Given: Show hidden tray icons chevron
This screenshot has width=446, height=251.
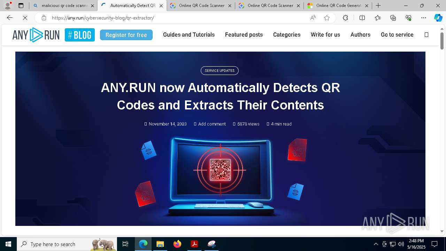Looking at the screenshot, I should coord(376,244).
